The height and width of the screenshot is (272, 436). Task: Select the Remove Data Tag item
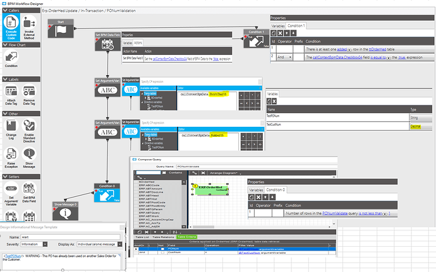(29, 95)
